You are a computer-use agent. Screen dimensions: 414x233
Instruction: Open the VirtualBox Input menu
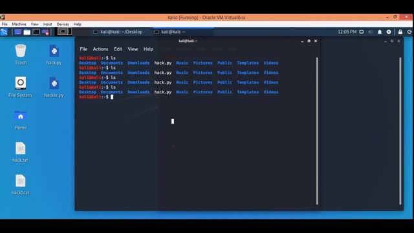(x=47, y=24)
